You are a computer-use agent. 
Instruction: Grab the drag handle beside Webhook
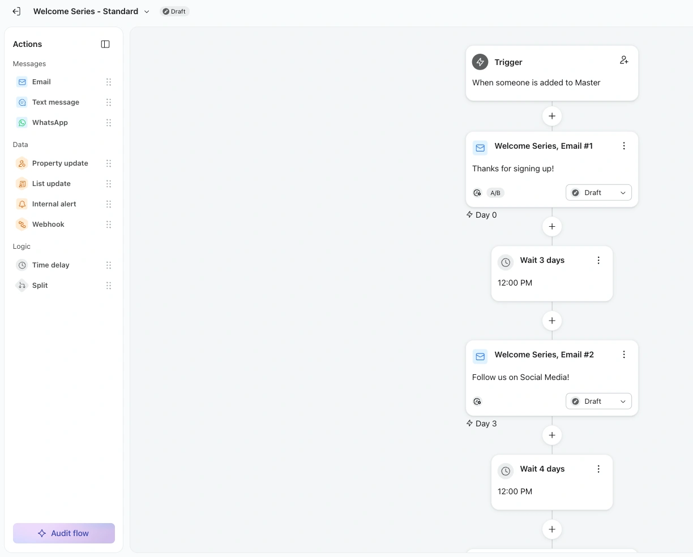click(109, 224)
